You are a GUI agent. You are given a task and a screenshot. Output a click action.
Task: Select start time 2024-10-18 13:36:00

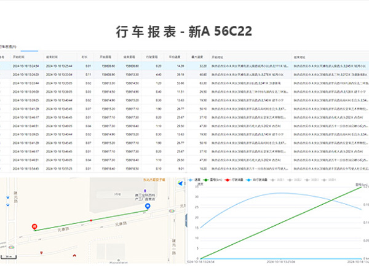click(x=26, y=92)
